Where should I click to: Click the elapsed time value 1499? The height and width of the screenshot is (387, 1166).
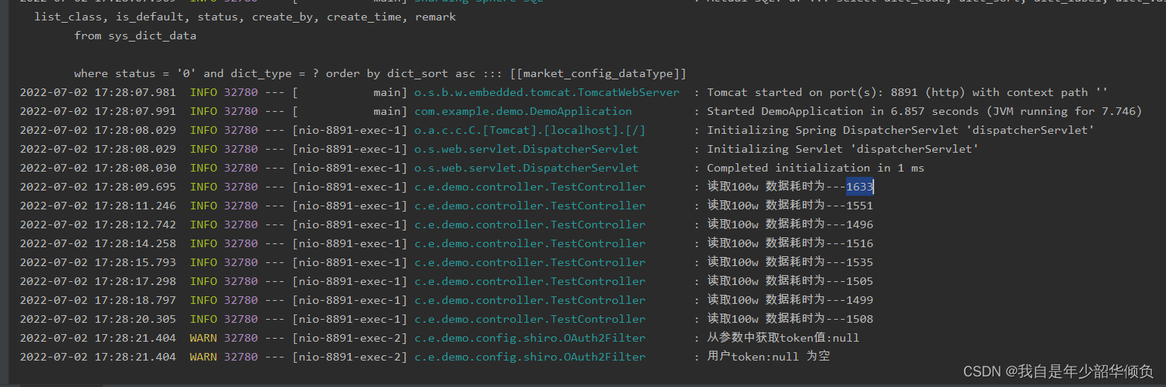click(860, 300)
